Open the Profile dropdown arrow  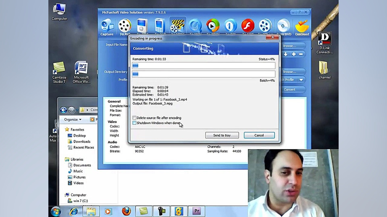tap(301, 80)
